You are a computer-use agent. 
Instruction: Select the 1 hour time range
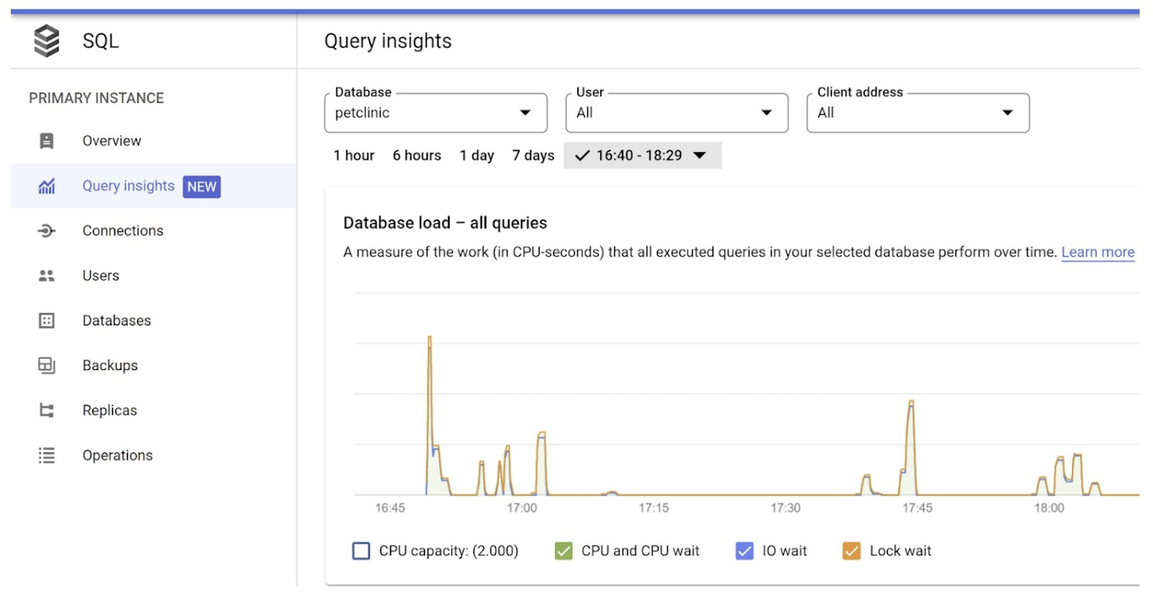click(354, 155)
